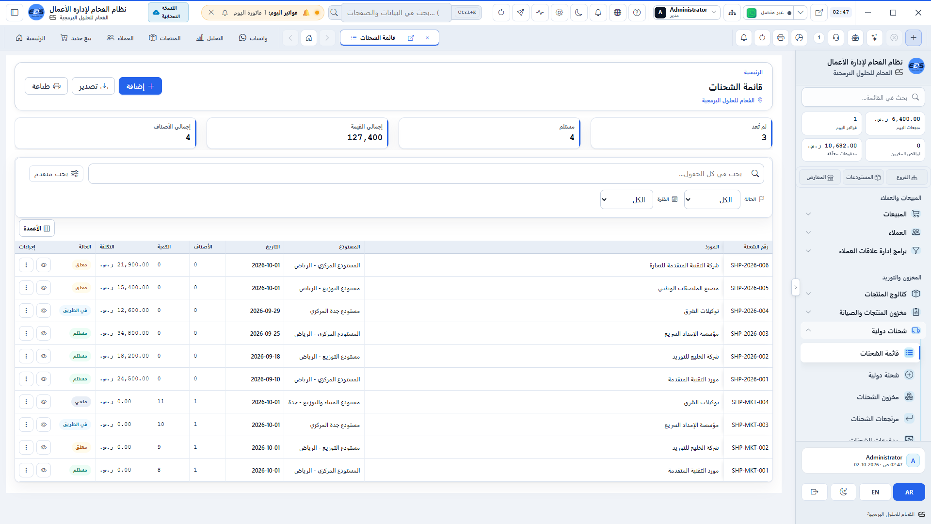Viewport: 931px width, 524px height.
Task: Click the AI sparkle icon
Action: pyautogui.click(x=874, y=37)
